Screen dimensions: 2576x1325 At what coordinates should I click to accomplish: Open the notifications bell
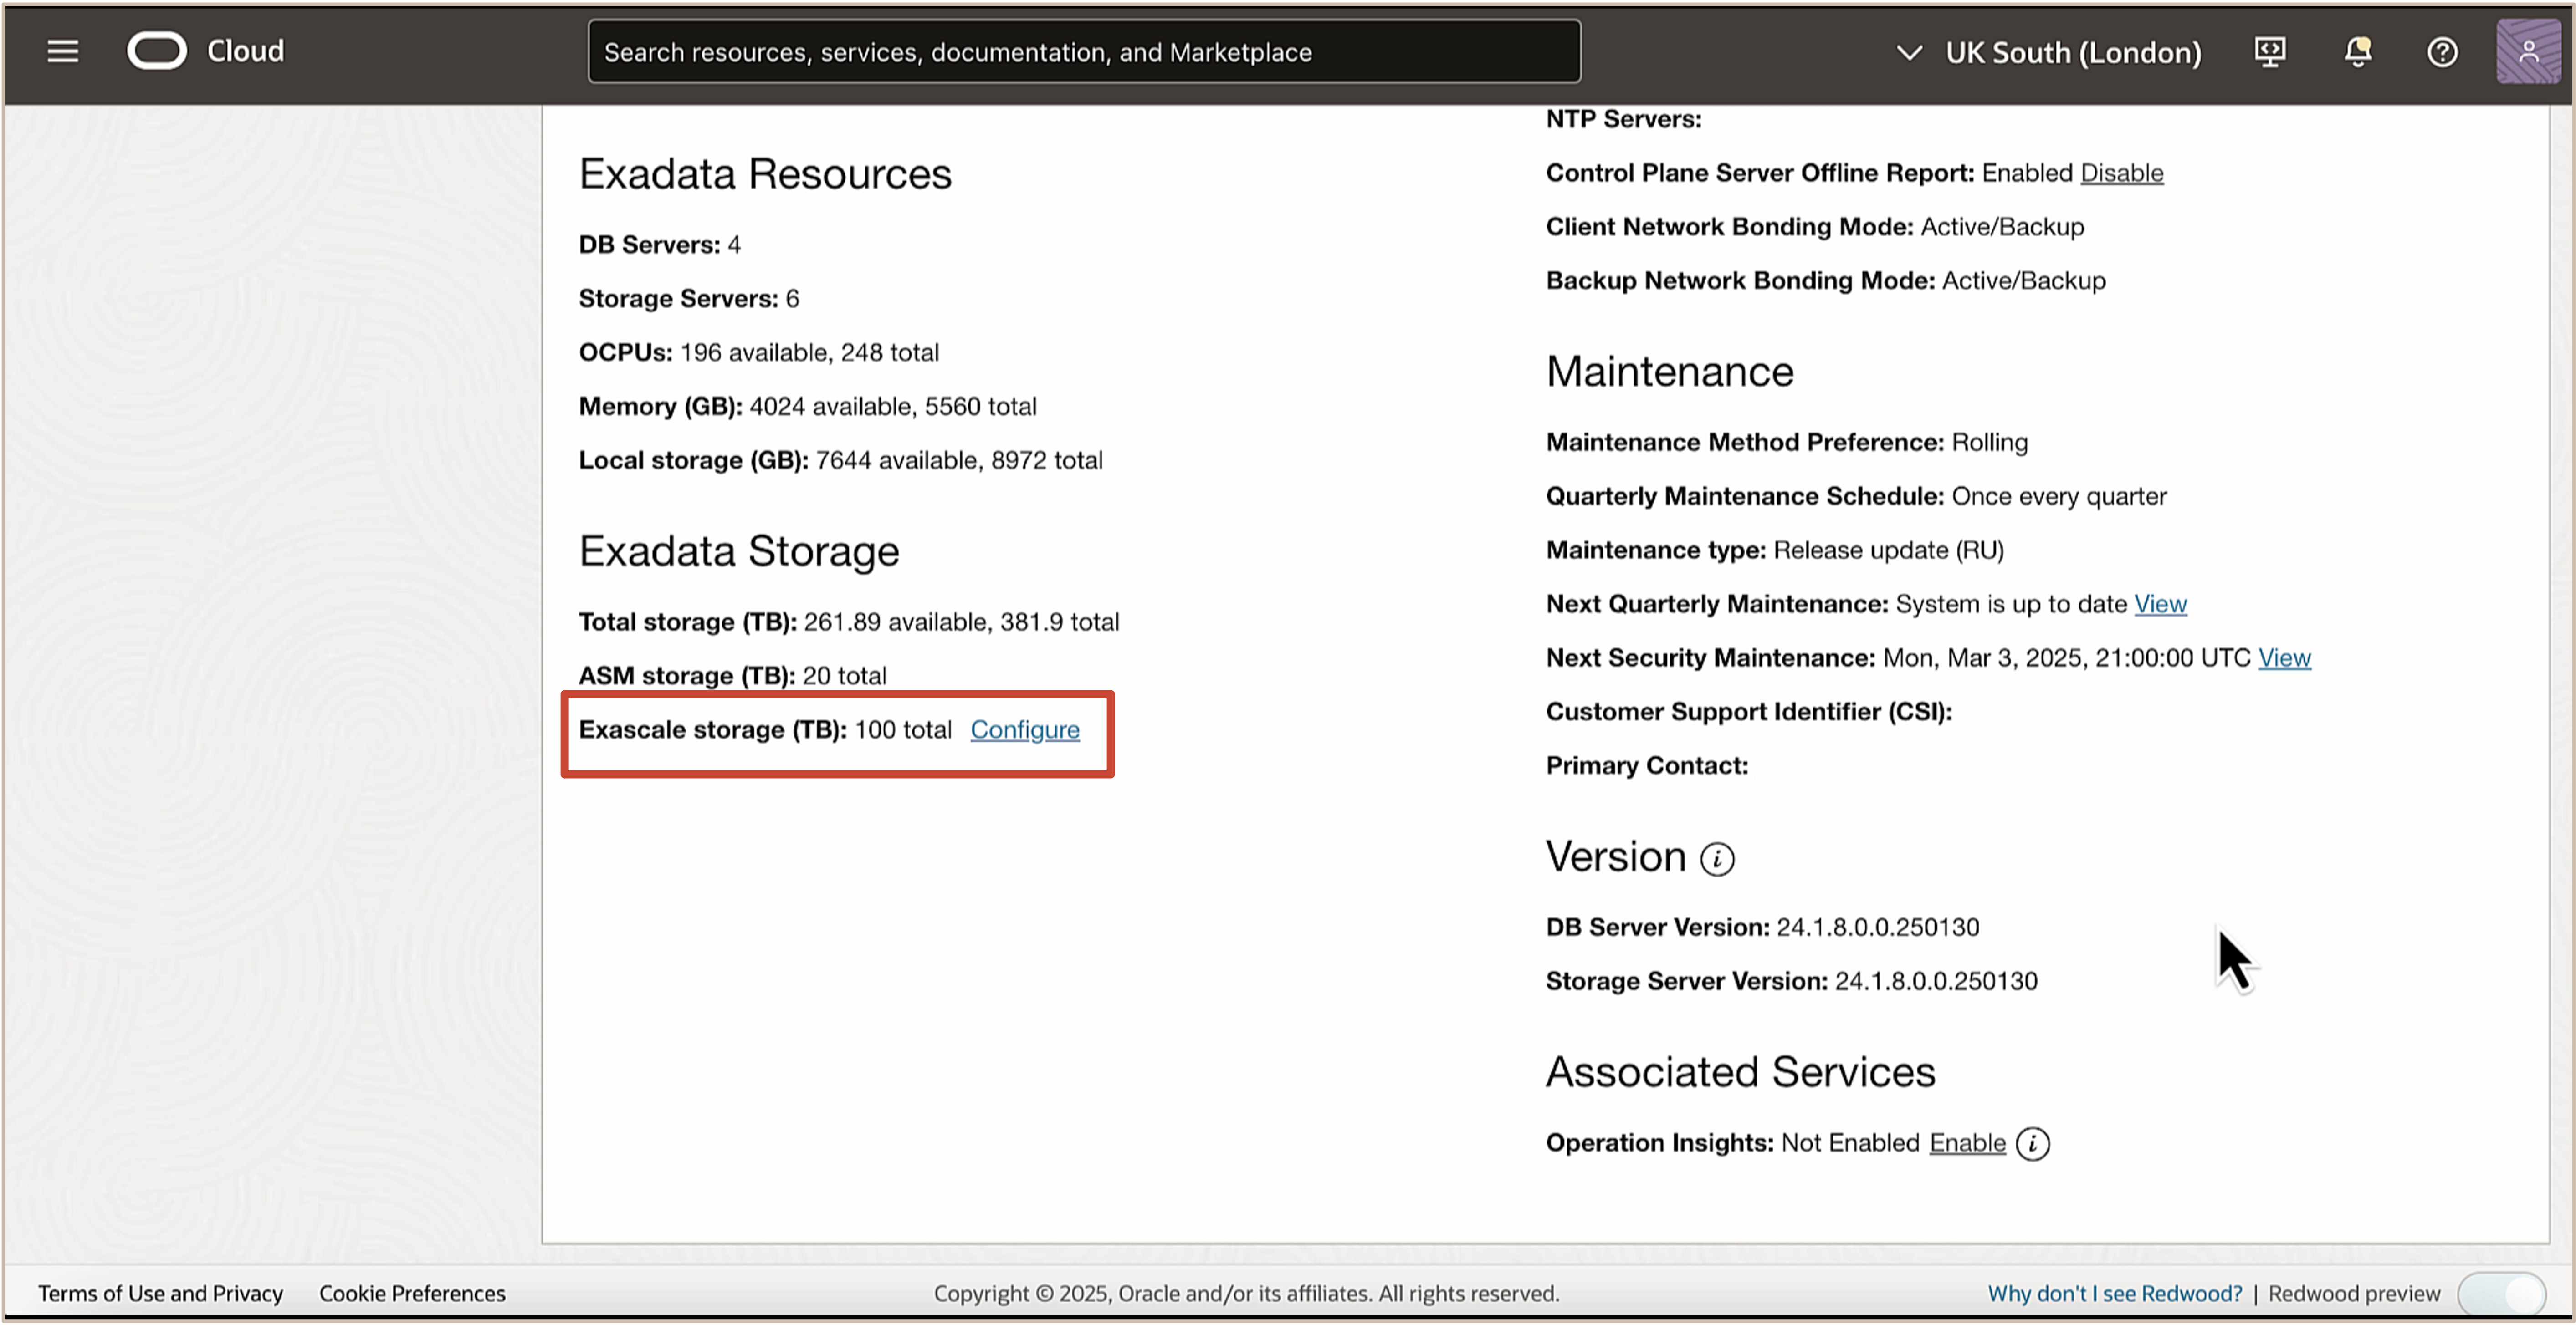[x=2357, y=51]
